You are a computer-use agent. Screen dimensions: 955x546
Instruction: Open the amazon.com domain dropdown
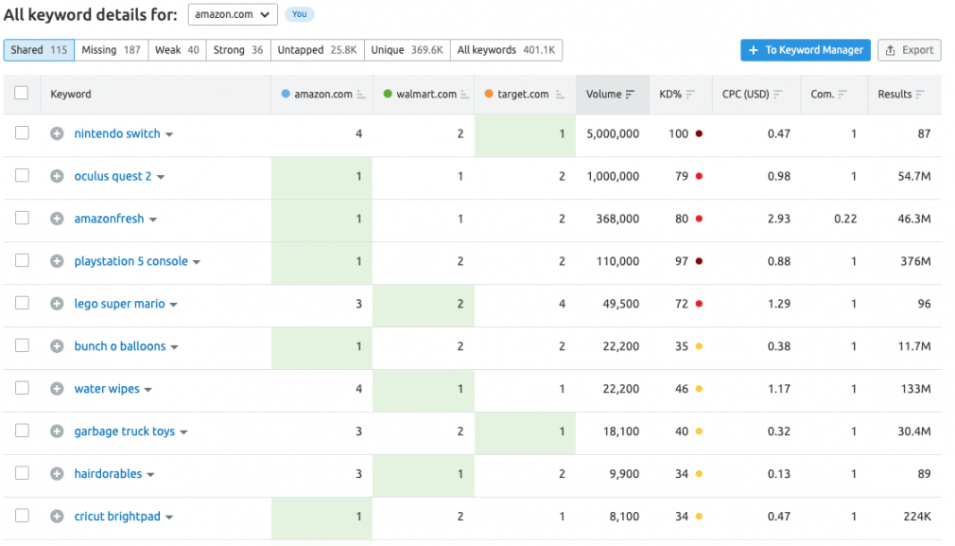(x=233, y=14)
